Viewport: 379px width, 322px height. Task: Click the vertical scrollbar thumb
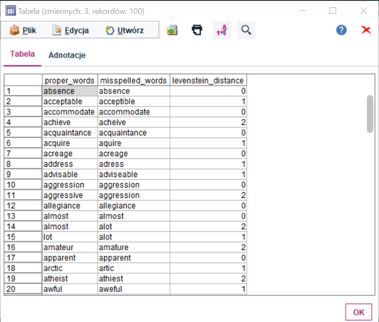click(370, 114)
